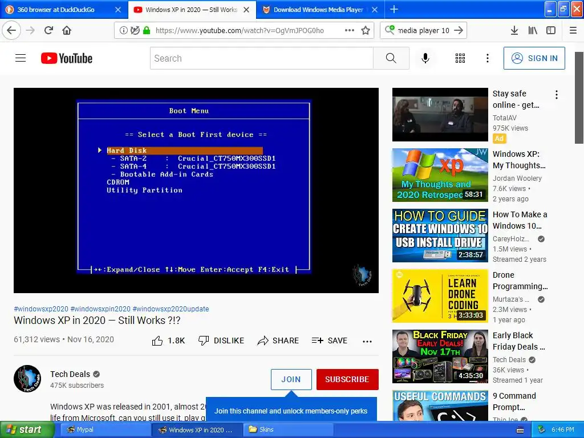Open the #windowsxpin2020 hashtag link

100,309
